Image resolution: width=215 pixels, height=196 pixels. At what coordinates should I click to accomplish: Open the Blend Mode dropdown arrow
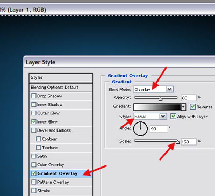tap(169, 89)
